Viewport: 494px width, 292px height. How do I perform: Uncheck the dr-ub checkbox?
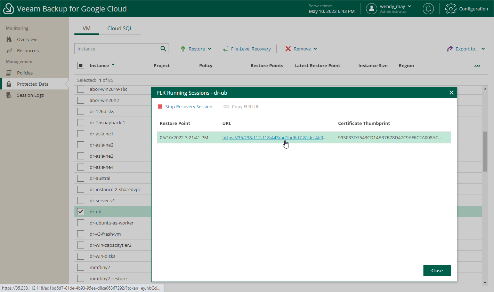click(80, 212)
